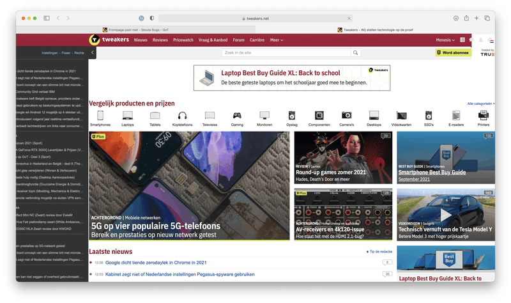Image resolution: width=511 pixels, height=303 pixels.
Task: Open the Forum menu item
Action: pyautogui.click(x=238, y=40)
